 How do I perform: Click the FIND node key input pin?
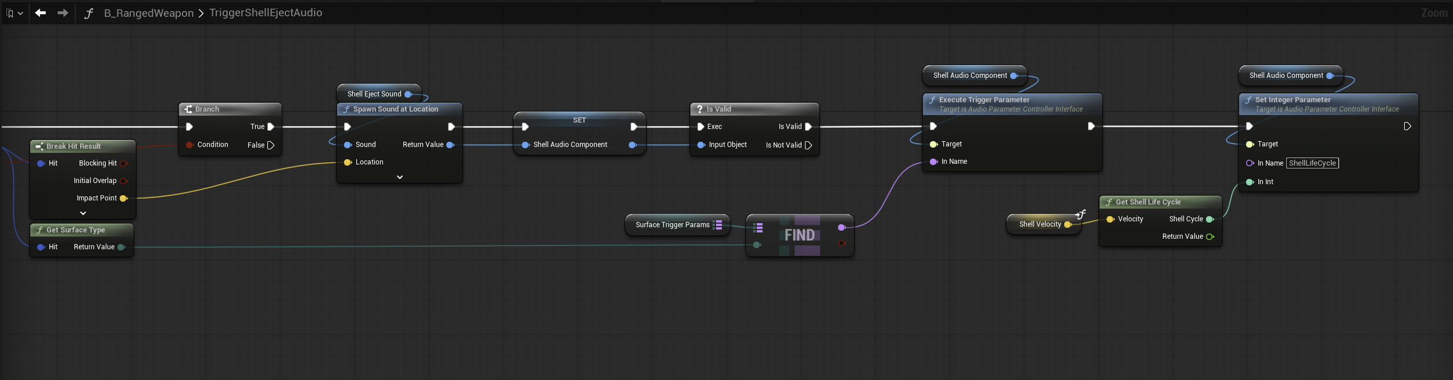(757, 245)
